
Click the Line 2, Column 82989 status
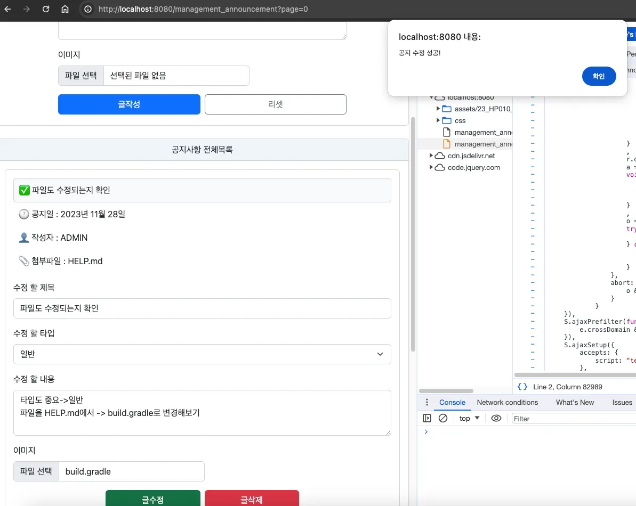[567, 387]
